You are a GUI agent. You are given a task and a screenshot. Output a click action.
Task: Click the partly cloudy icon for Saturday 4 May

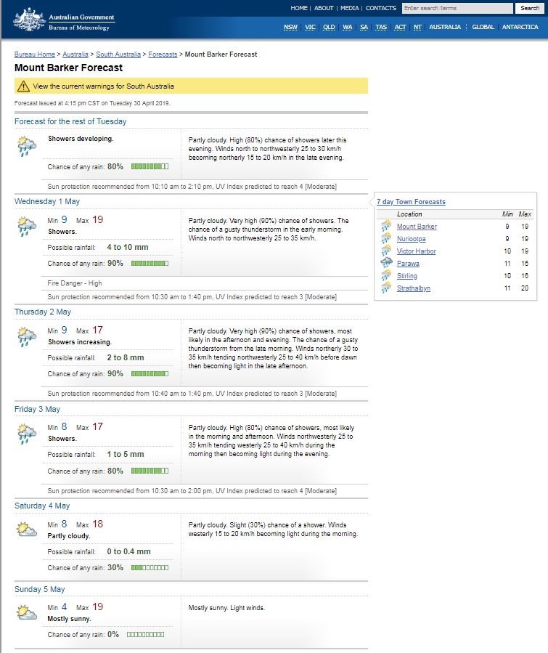coord(27,529)
